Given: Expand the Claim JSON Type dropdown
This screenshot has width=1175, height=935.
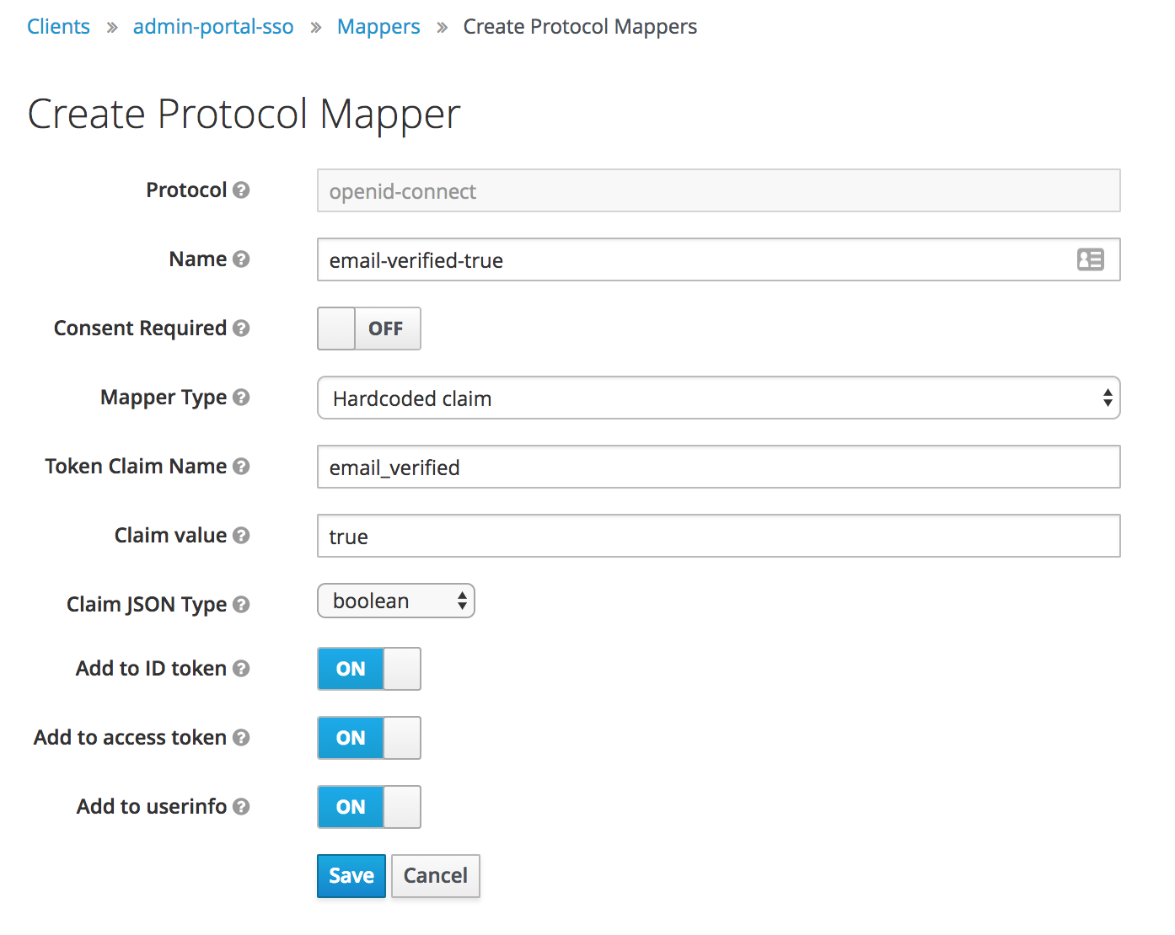Looking at the screenshot, I should [395, 601].
